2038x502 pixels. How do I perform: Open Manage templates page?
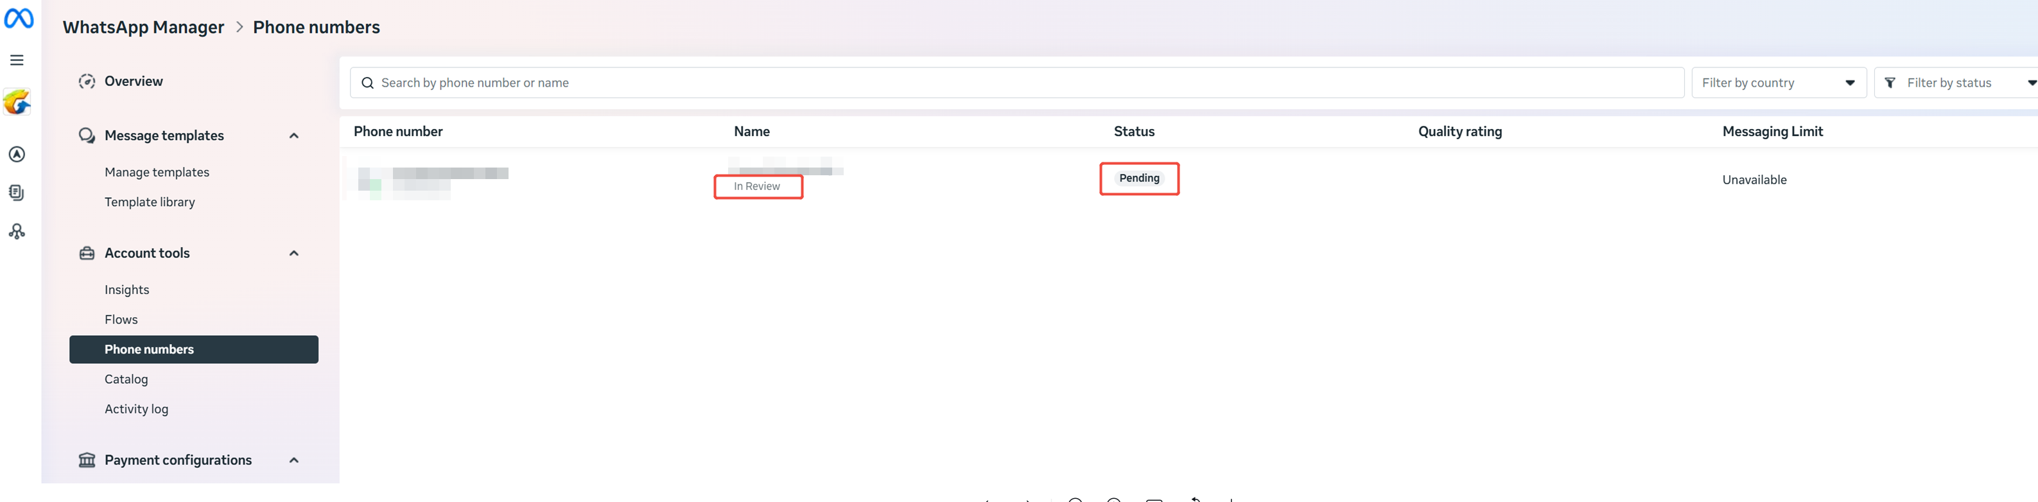(157, 172)
